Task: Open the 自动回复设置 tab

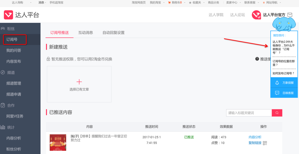Action: click(x=114, y=33)
